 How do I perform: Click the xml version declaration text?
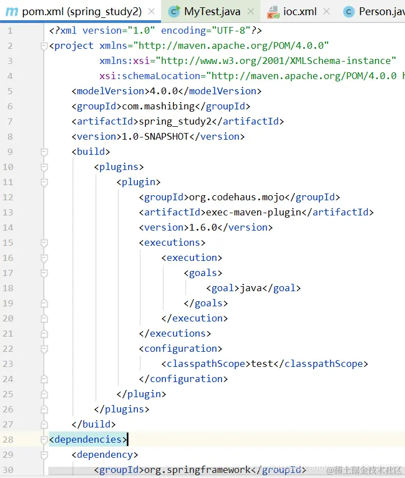(155, 30)
